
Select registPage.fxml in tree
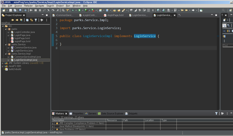[x=22, y=41]
